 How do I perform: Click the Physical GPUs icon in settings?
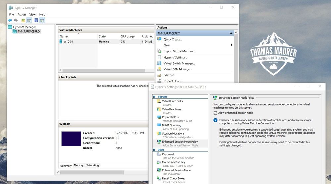159,117
